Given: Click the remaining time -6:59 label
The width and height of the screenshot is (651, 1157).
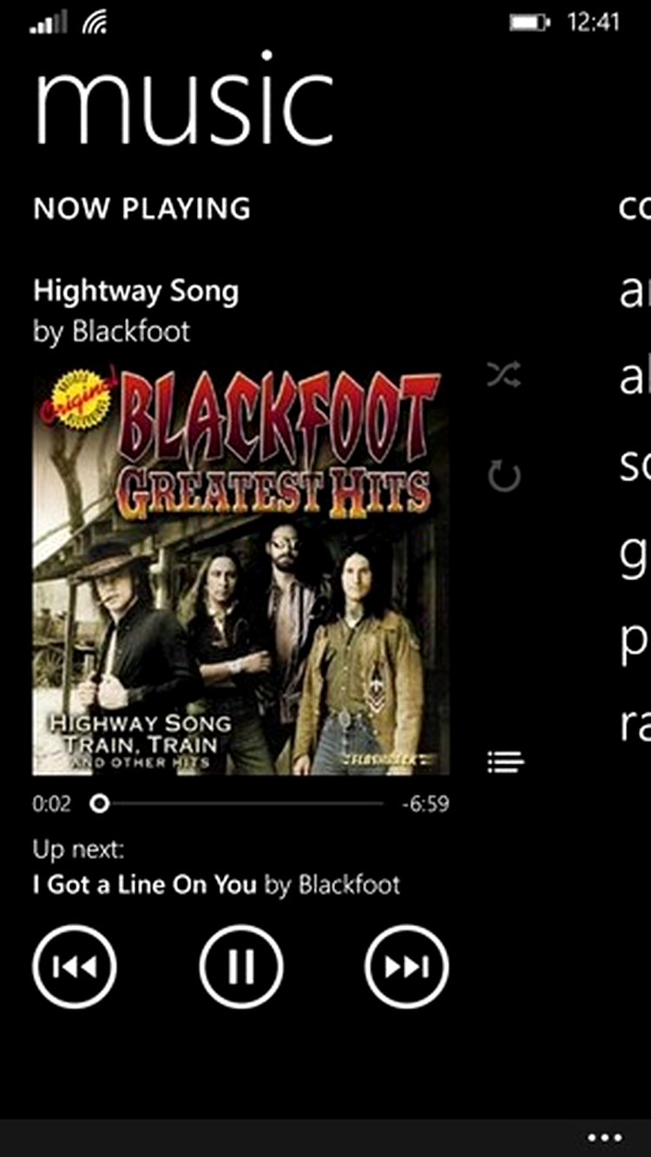Looking at the screenshot, I should pyautogui.click(x=425, y=803).
